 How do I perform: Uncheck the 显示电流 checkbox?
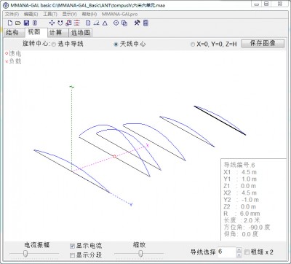[72, 246]
